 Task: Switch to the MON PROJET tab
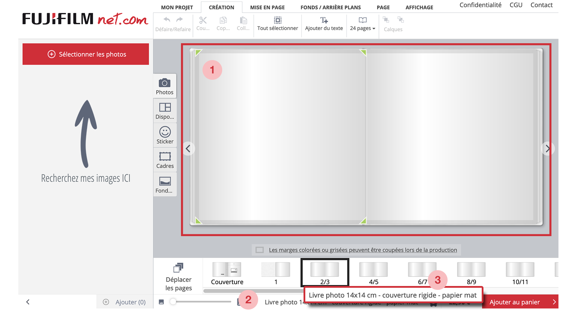[x=177, y=7]
